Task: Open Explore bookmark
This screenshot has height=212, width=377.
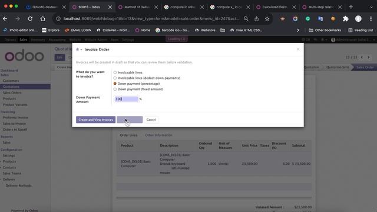Action: click(x=51, y=30)
